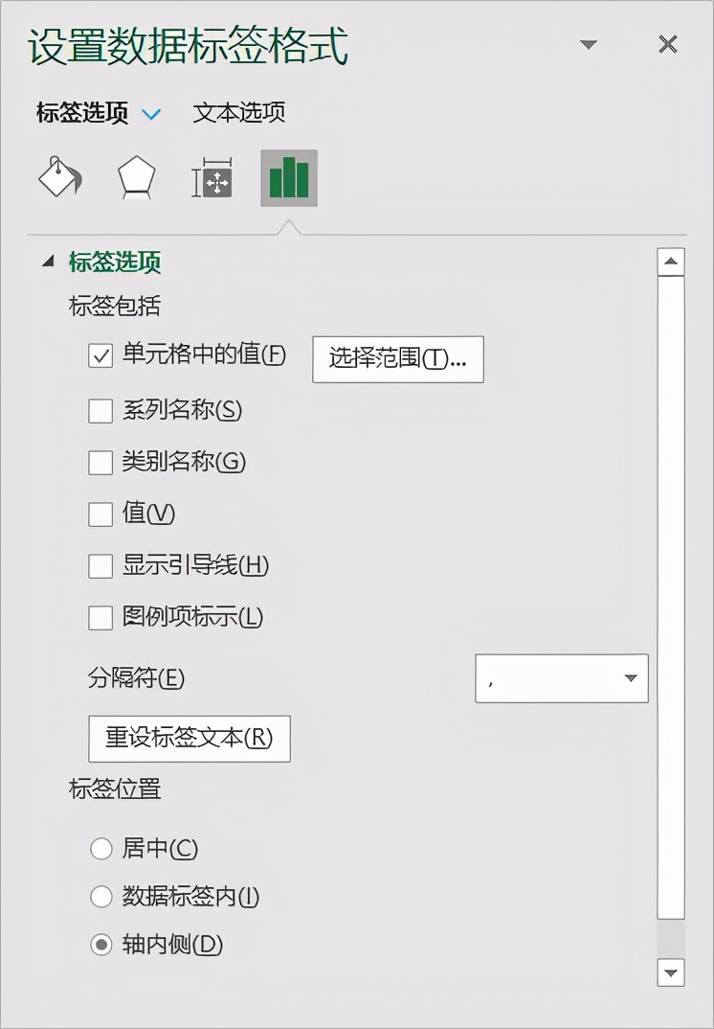Open the task pane options arrow
The width and height of the screenshot is (714, 1029).
588,45
